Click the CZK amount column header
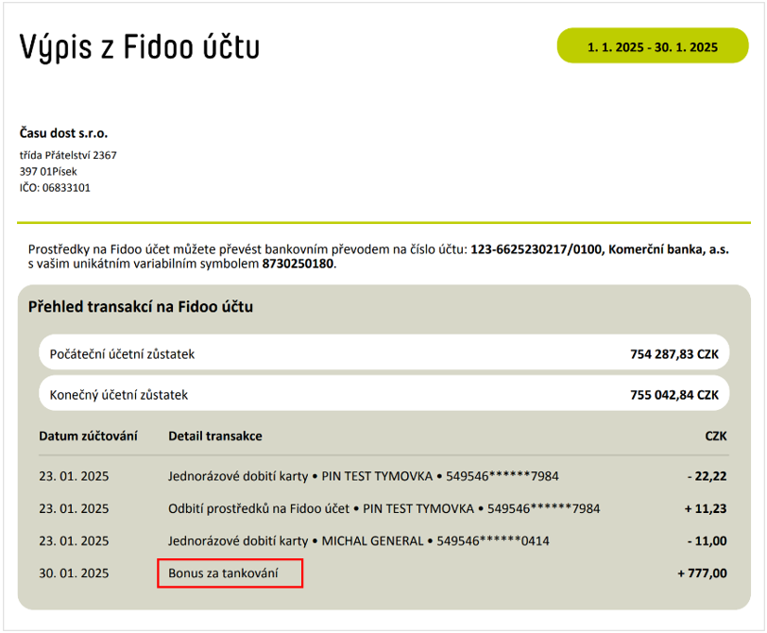 tap(716, 436)
